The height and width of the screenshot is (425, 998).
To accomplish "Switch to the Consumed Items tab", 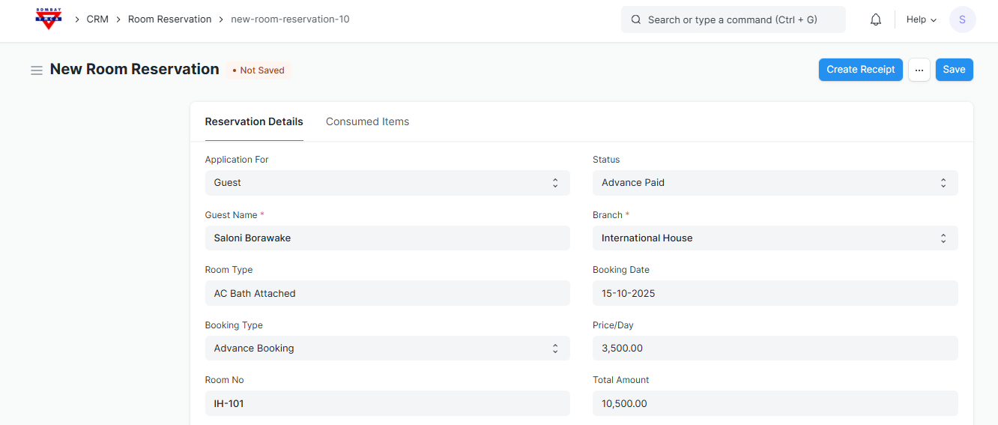I will [x=367, y=122].
